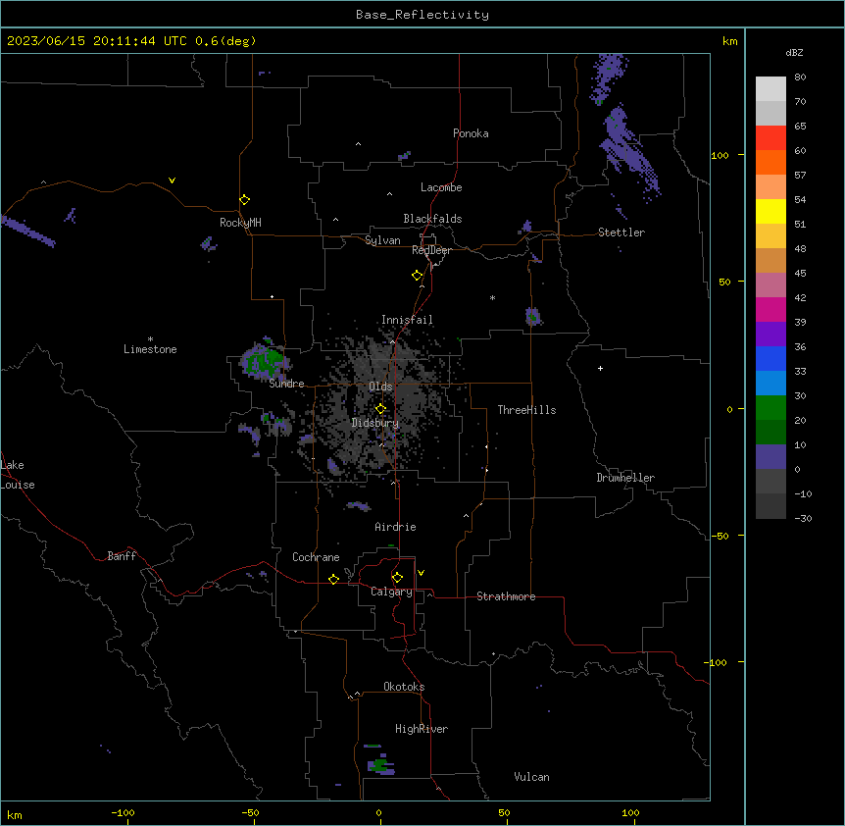This screenshot has height=826, width=845.
Task: Select the magenta 39–42 dBZ legend swatch
Action: click(770, 309)
